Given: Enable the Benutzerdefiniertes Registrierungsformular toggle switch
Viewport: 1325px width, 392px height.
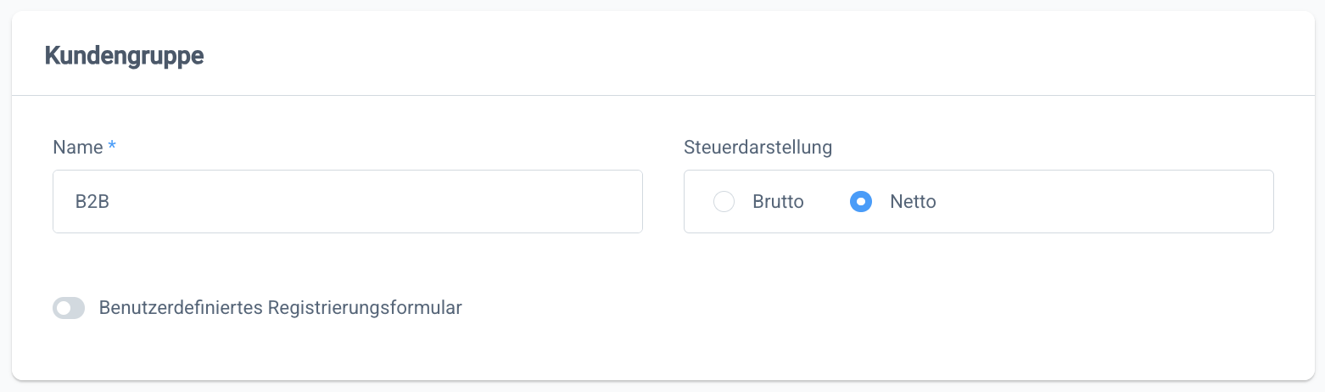Looking at the screenshot, I should coord(69,308).
